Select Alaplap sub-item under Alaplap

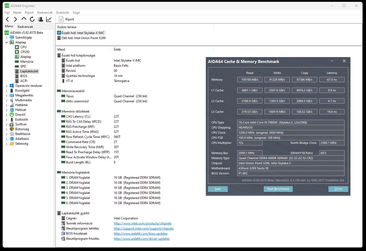pyautogui.click(x=25, y=57)
